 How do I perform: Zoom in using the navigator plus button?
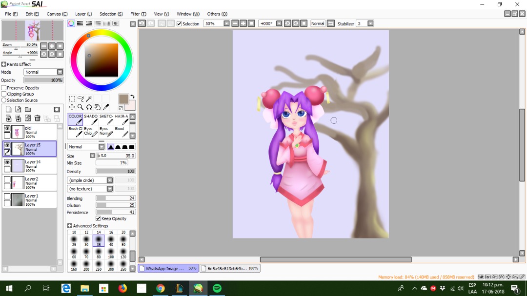52,46
